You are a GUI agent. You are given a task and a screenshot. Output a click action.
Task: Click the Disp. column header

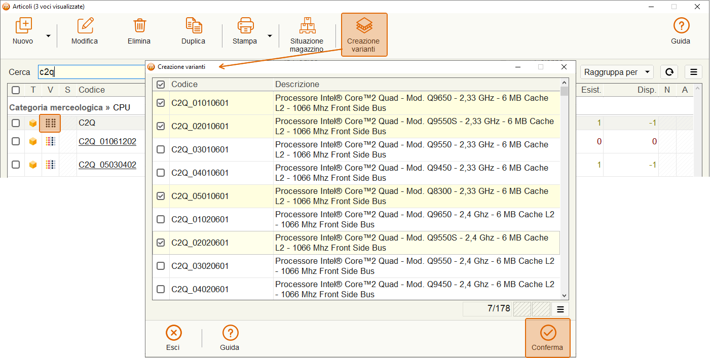tap(647, 90)
